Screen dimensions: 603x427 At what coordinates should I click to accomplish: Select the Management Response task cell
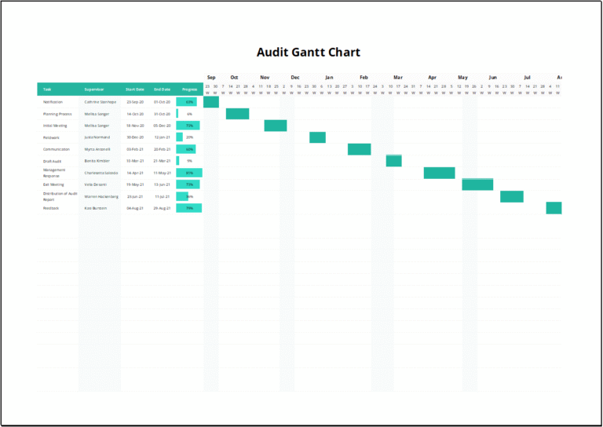click(54, 173)
